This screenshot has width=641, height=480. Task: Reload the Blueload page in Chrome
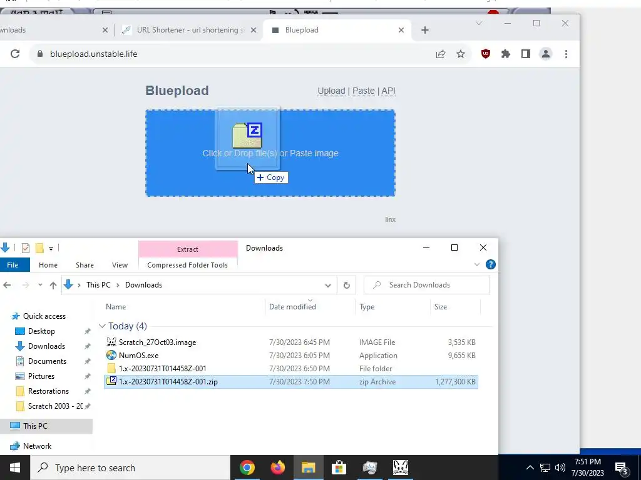[15, 54]
